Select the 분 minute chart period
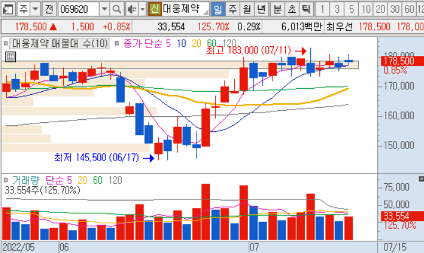424x253 pixels. pyautogui.click(x=277, y=9)
